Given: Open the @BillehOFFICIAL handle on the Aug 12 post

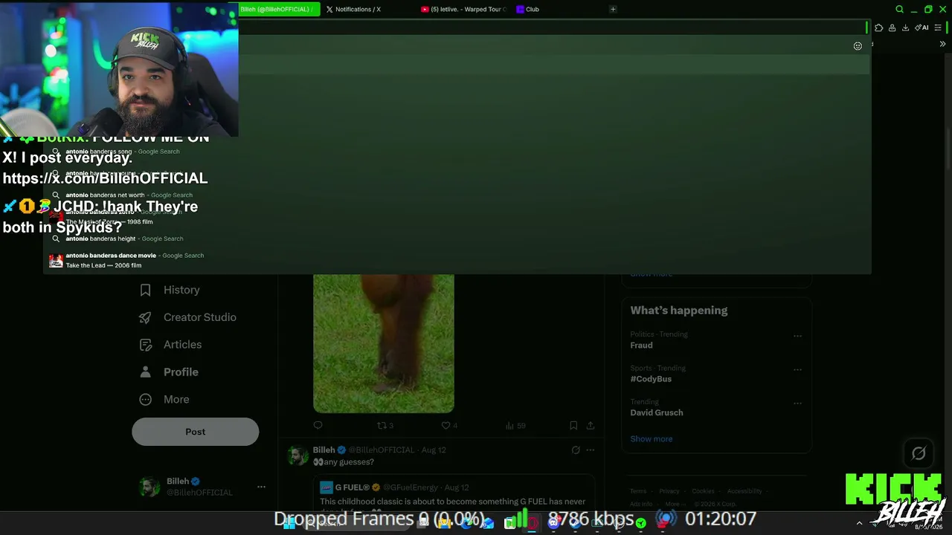Looking at the screenshot, I should pos(382,450).
